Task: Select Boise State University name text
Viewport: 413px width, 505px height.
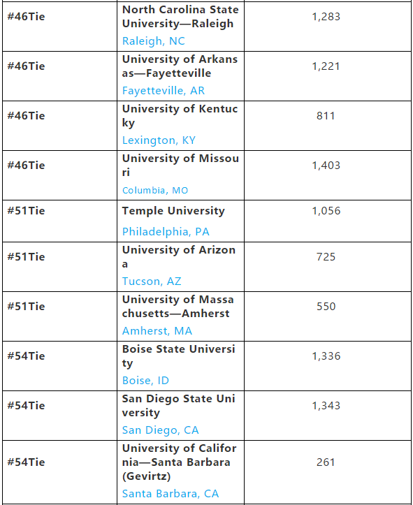Action: (178, 356)
